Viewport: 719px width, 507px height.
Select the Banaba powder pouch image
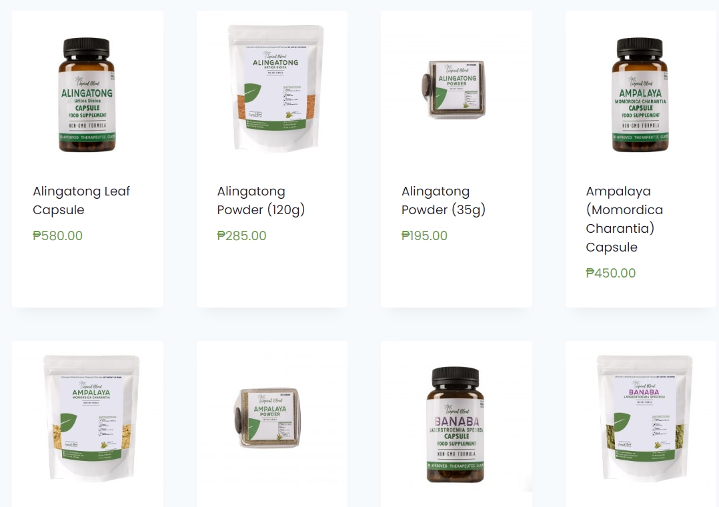point(644,418)
